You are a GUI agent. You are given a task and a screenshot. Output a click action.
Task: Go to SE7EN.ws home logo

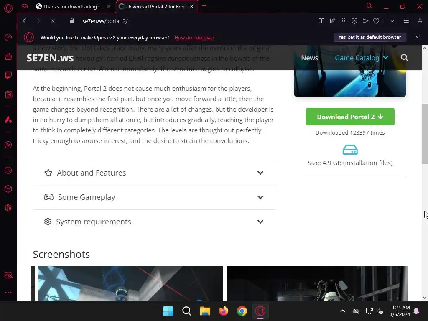[x=50, y=58]
